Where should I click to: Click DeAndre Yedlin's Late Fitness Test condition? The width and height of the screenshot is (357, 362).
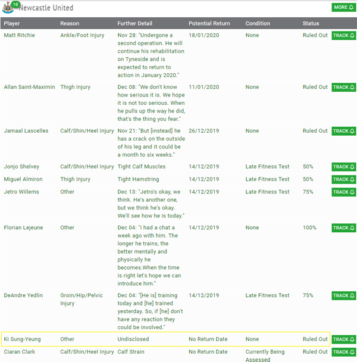(267, 295)
